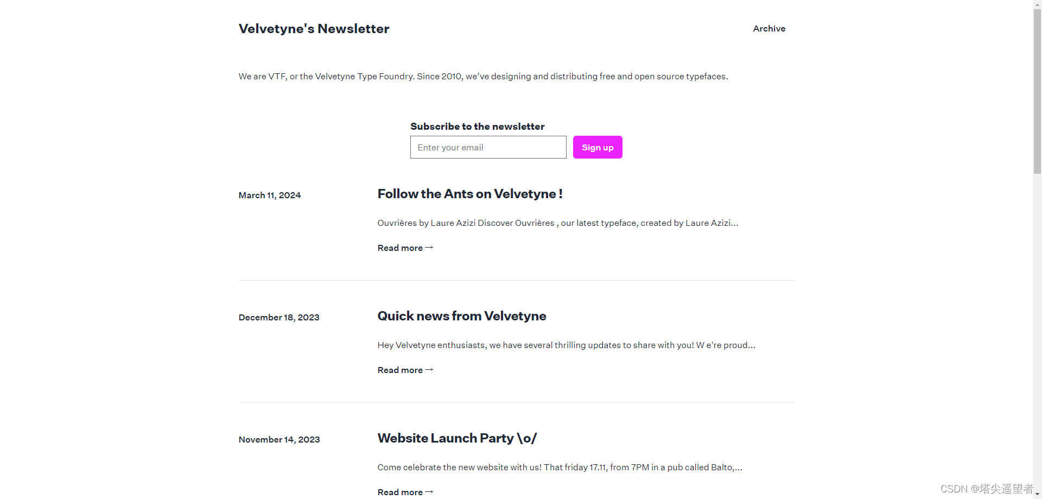The height and width of the screenshot is (499, 1042).
Task: Click the November 14, 2023 date label
Action: 279,439
